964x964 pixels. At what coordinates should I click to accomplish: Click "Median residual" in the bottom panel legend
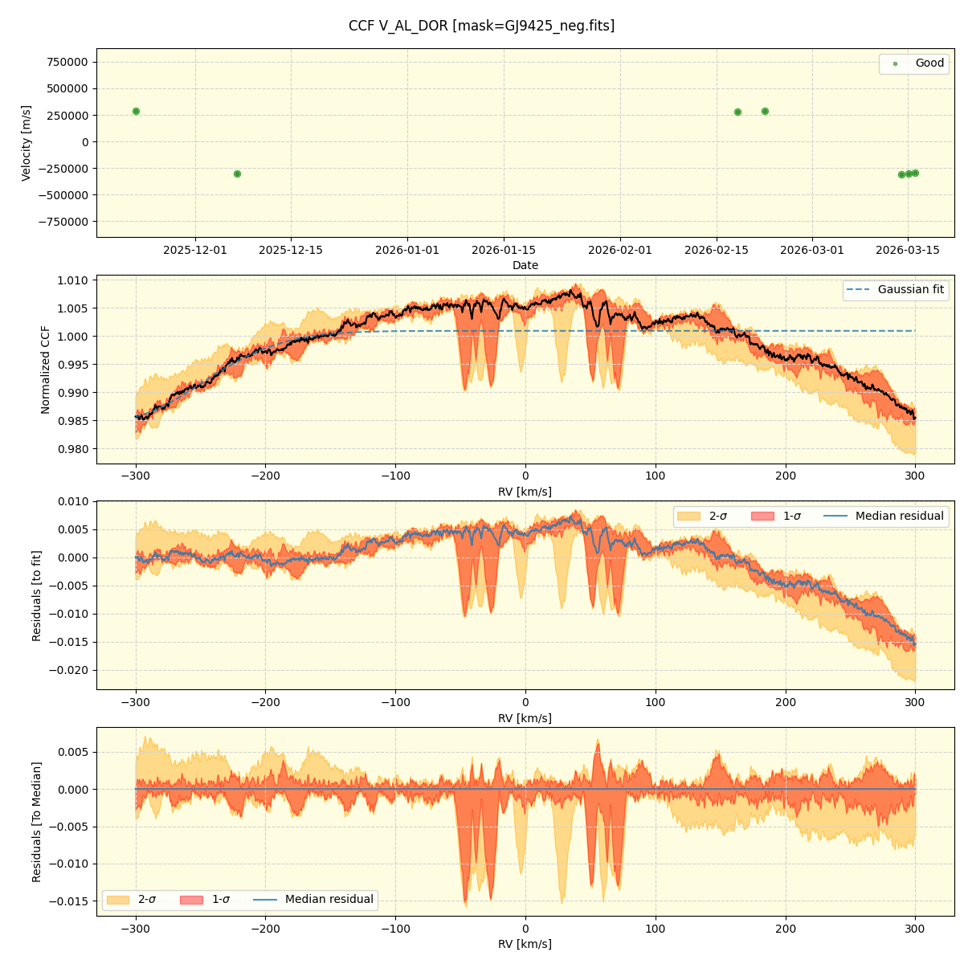pos(329,900)
